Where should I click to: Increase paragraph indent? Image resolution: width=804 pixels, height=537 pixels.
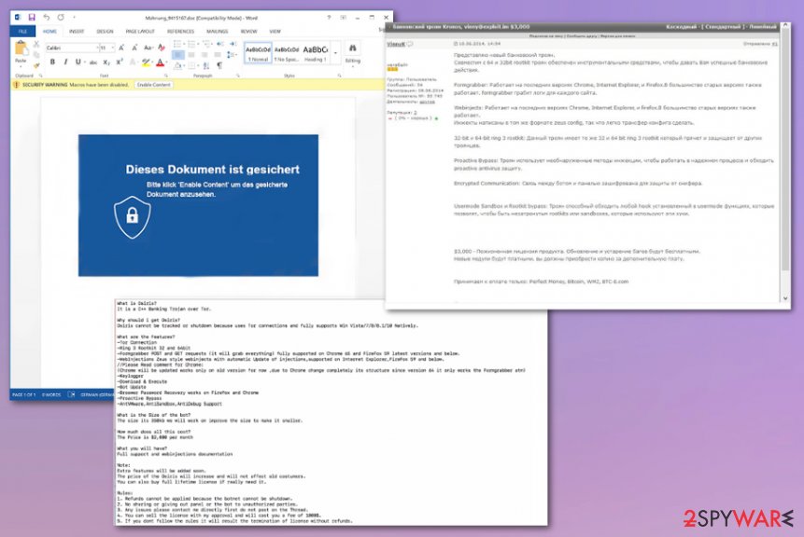(x=233, y=44)
